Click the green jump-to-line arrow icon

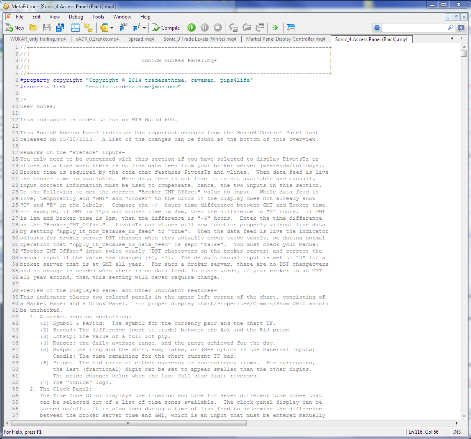coord(275,28)
